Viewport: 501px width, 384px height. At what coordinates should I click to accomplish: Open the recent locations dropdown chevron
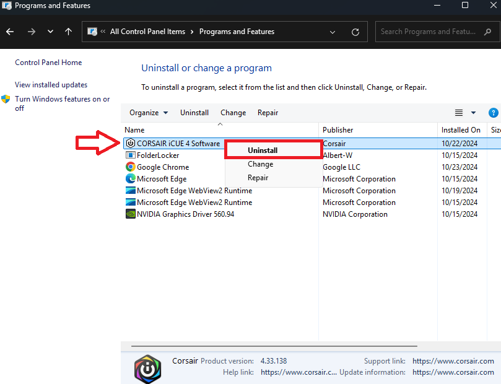click(x=50, y=32)
